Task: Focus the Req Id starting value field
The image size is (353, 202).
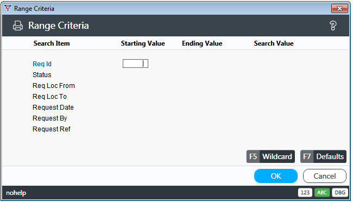Action: [x=135, y=64]
